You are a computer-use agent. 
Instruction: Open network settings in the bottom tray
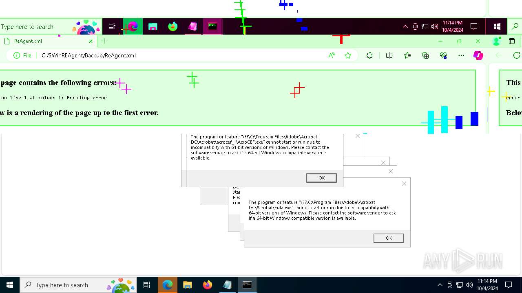459,285
